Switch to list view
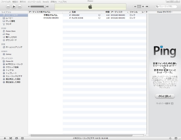 pyautogui.click(x=135, y=6)
